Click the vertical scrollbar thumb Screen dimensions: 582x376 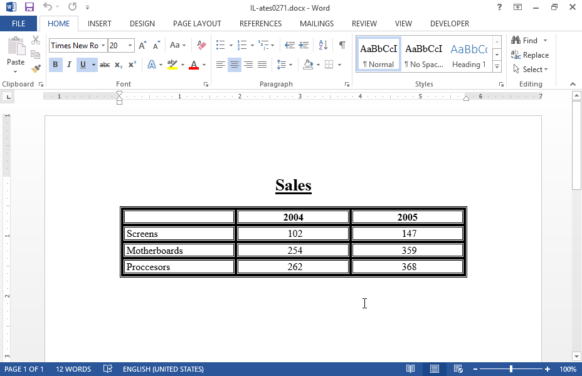click(576, 146)
